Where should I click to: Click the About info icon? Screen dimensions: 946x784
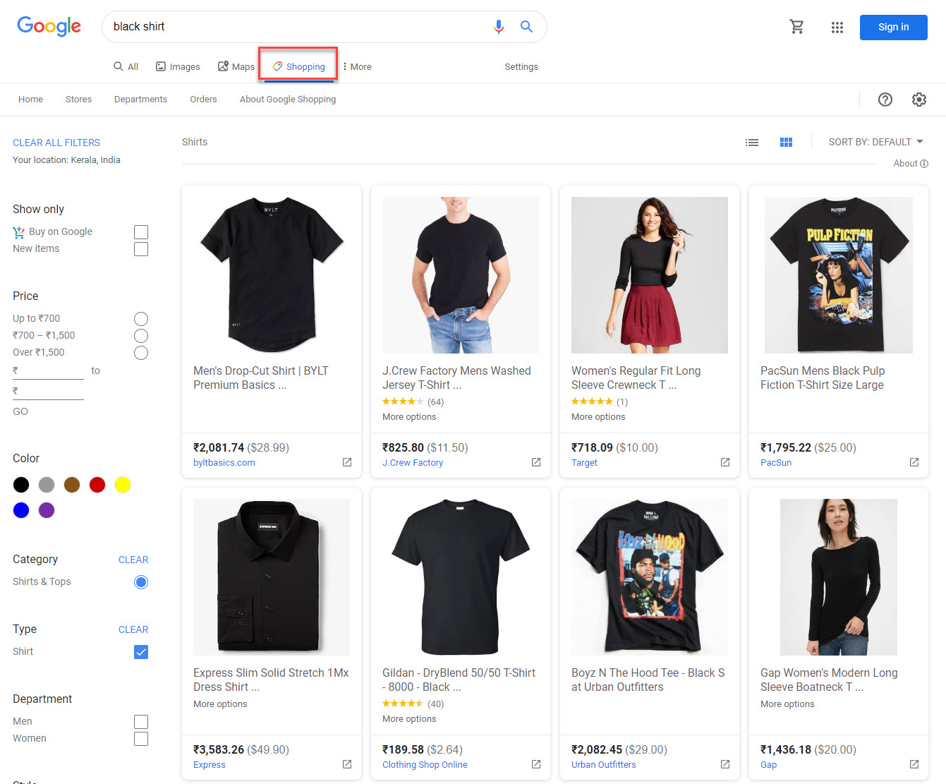click(924, 164)
